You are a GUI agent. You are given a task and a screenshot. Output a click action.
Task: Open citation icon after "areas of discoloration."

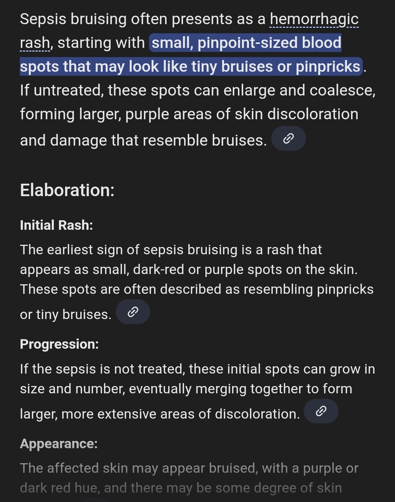[321, 411]
